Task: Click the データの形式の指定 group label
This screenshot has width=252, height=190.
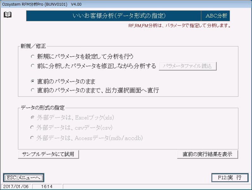Action: click(43, 108)
